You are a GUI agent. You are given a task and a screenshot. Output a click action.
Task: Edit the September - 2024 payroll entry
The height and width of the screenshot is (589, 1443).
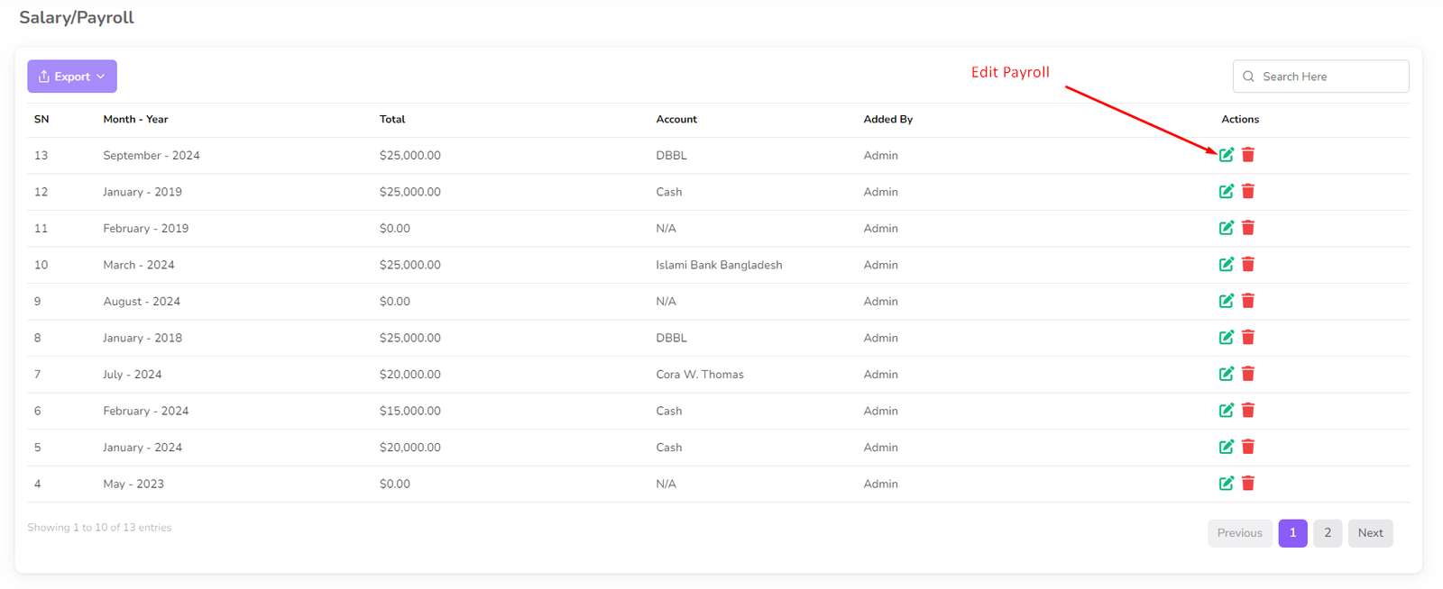tap(1226, 155)
